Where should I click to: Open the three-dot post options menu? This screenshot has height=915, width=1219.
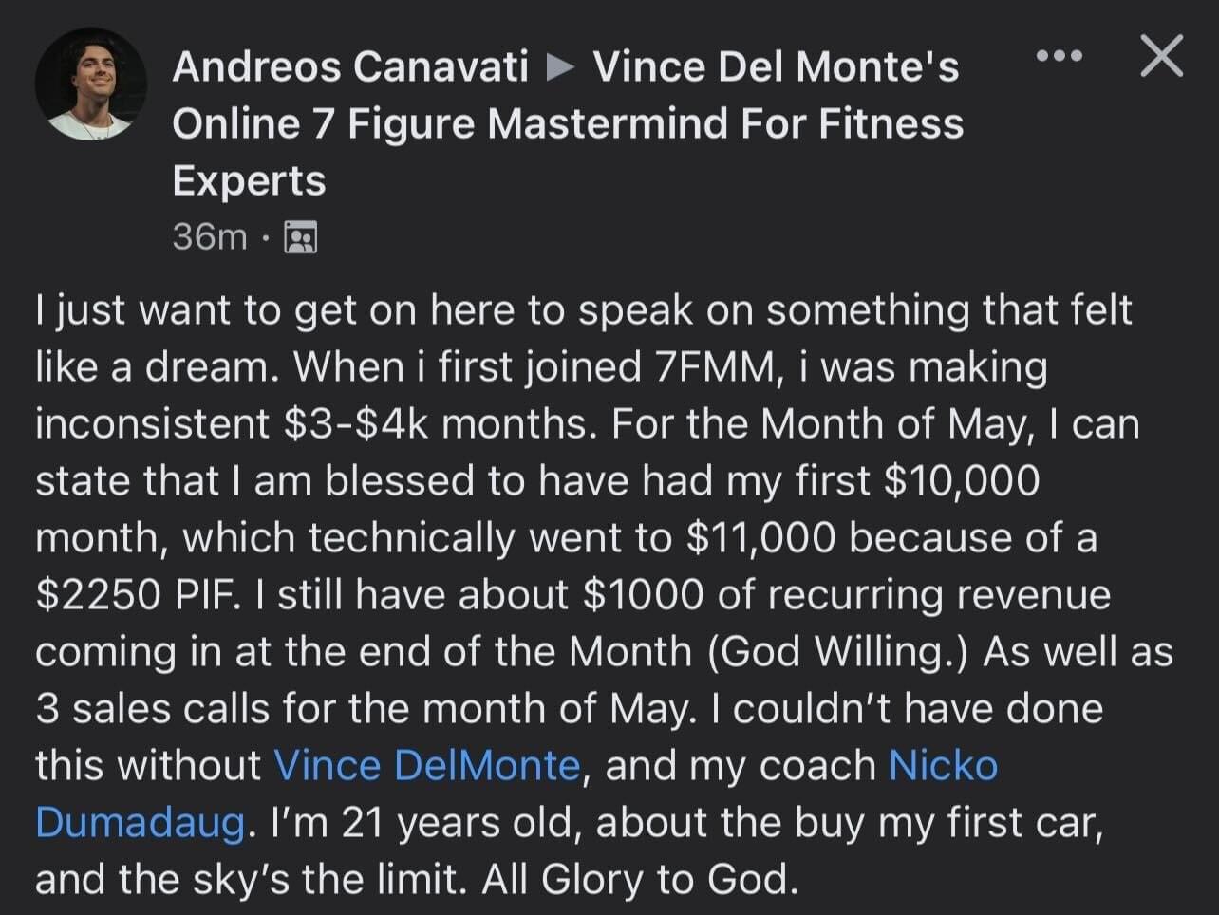tap(1059, 56)
